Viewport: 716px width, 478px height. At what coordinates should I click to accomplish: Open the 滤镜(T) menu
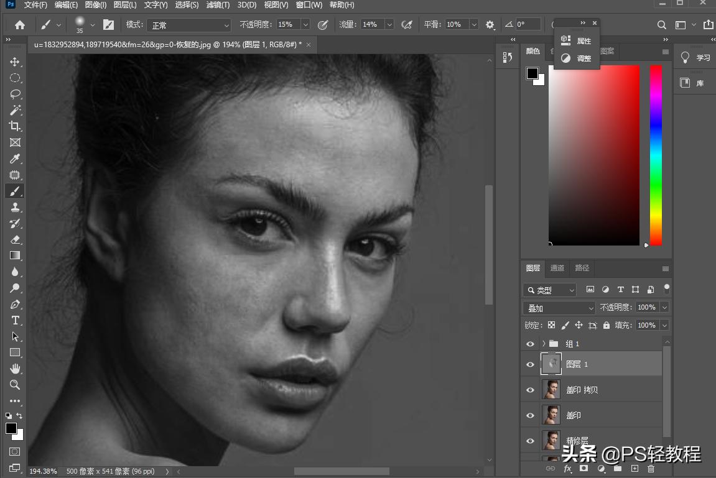[x=218, y=5]
